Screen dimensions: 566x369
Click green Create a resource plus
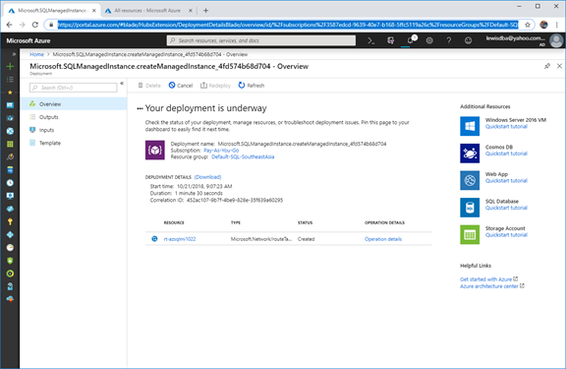10,67
